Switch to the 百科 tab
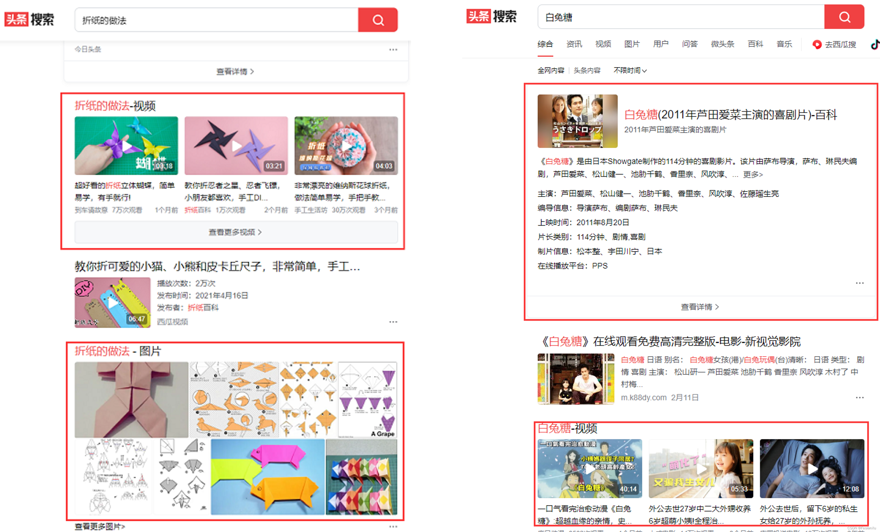 (x=755, y=44)
